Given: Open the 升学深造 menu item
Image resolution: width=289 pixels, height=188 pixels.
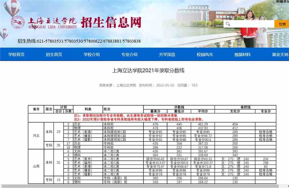Looking at the screenshot, I should [x=167, y=54].
